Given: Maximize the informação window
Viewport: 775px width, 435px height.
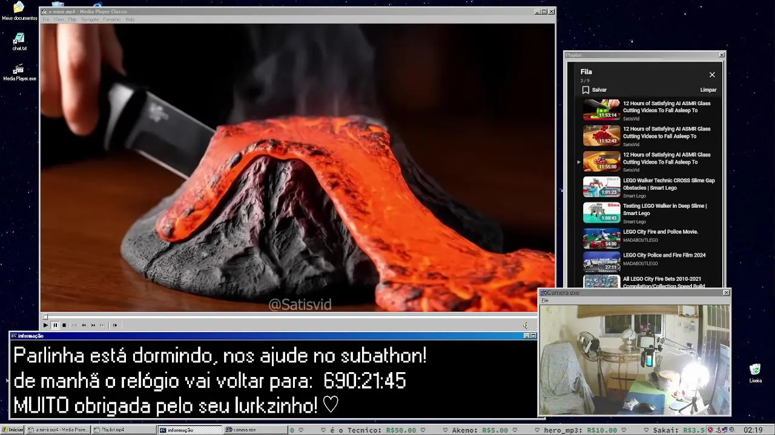Looking at the screenshot, I should tap(533, 336).
